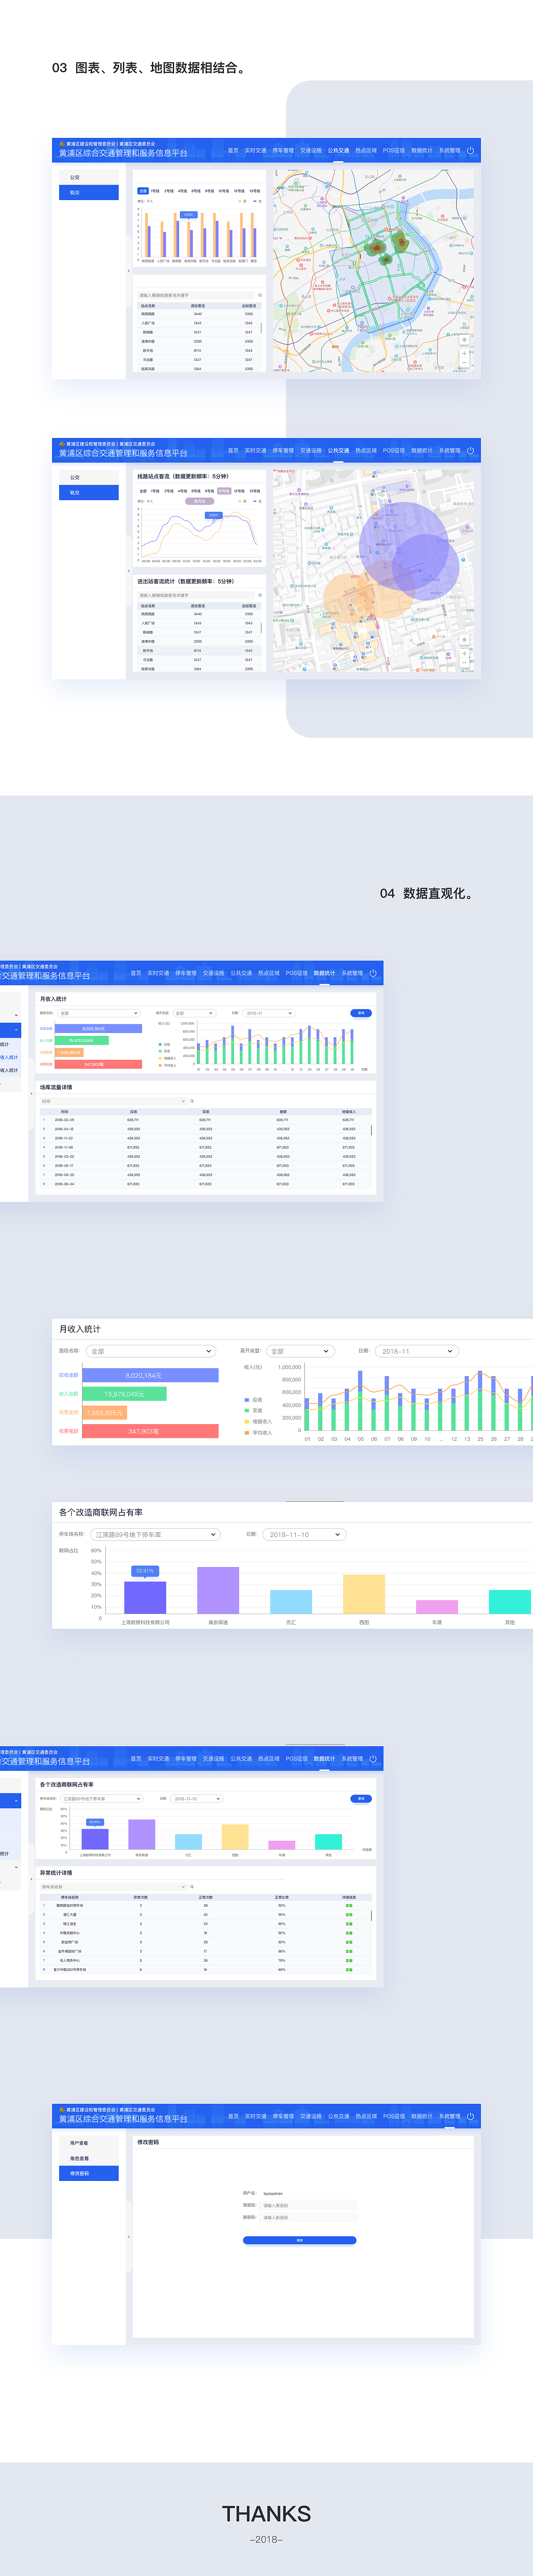Click power icon in purple-circle map screen header

[x=470, y=451]
